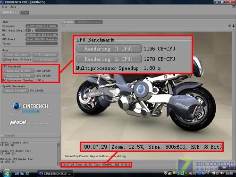
Task: Click the MAXON logo
Action: [18, 122]
